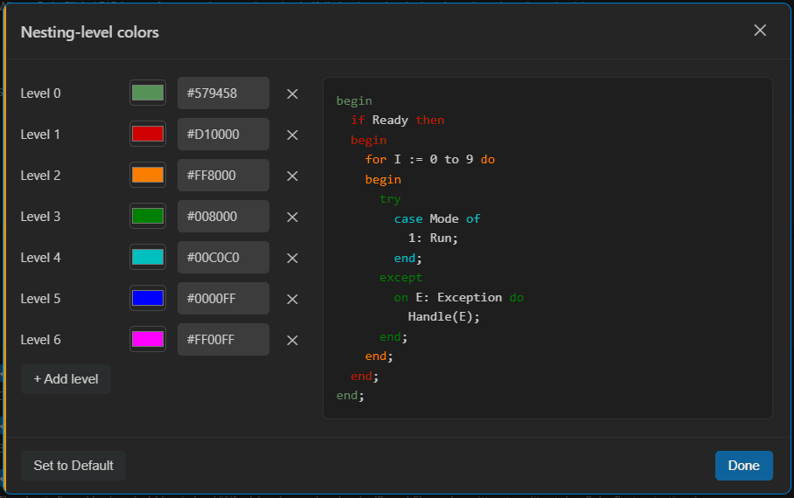Image resolution: width=794 pixels, height=498 pixels.
Task: Remove the Level 0 color row
Action: coord(292,93)
